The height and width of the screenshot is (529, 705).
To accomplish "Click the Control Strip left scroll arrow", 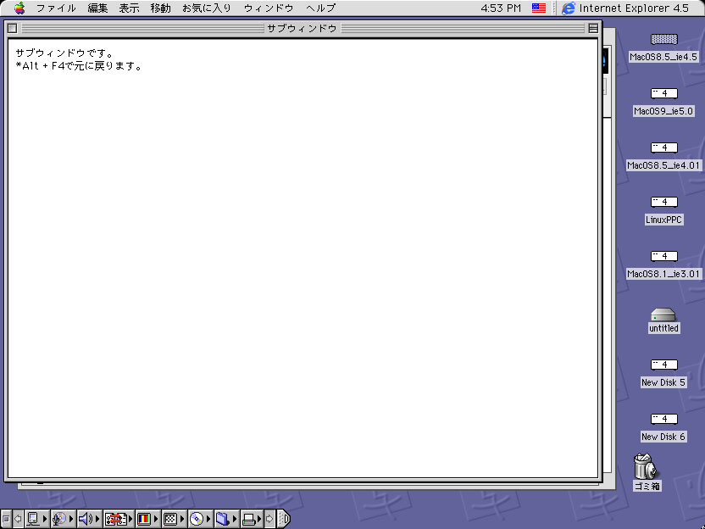I will 18,519.
